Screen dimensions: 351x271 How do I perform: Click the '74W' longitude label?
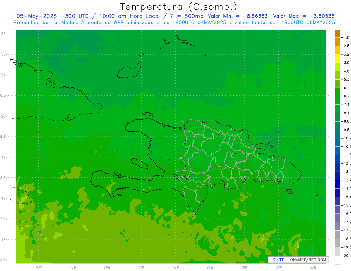107,267
